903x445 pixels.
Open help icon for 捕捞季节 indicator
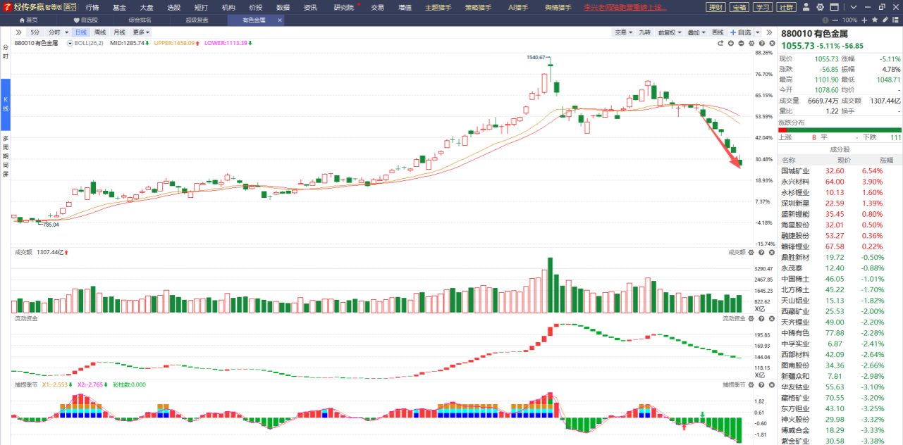tap(761, 384)
